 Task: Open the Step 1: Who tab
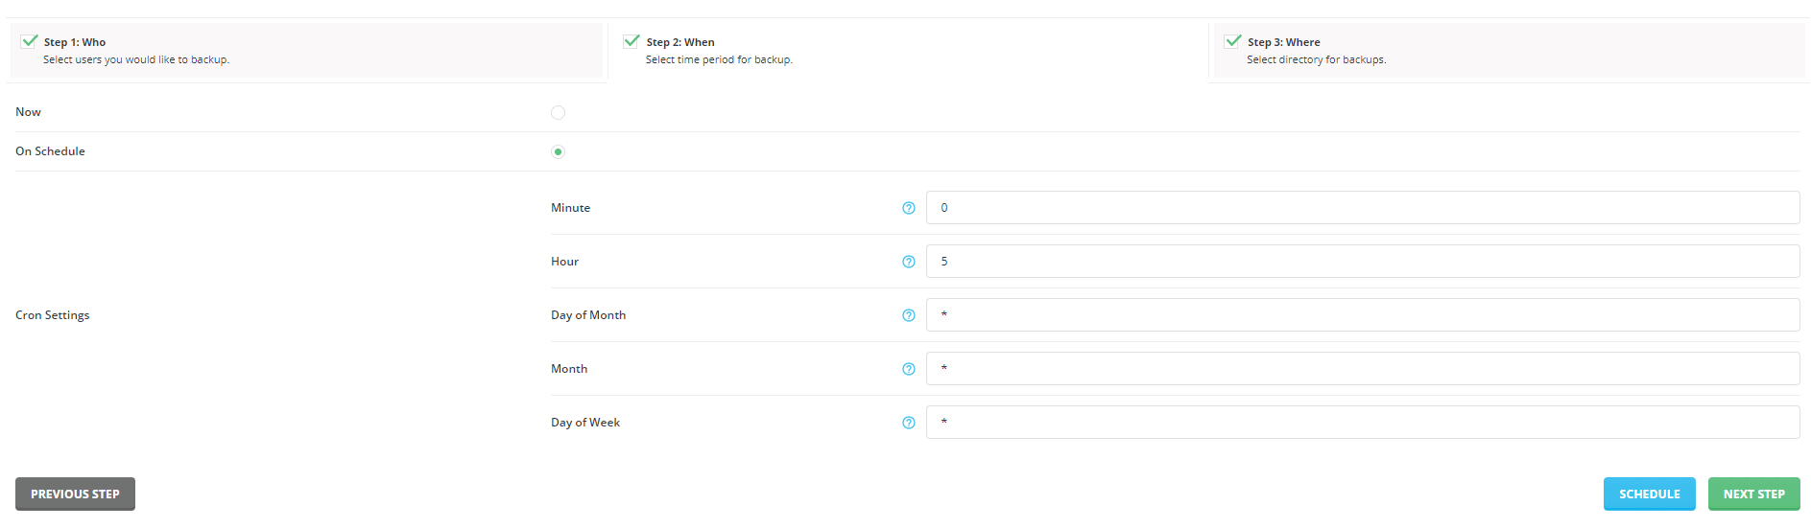point(306,51)
